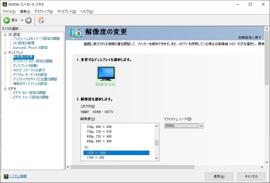Screen dimensions: 270x183
Task: Open the 240Hz refresh rate dropdown
Action: click(x=184, y=126)
